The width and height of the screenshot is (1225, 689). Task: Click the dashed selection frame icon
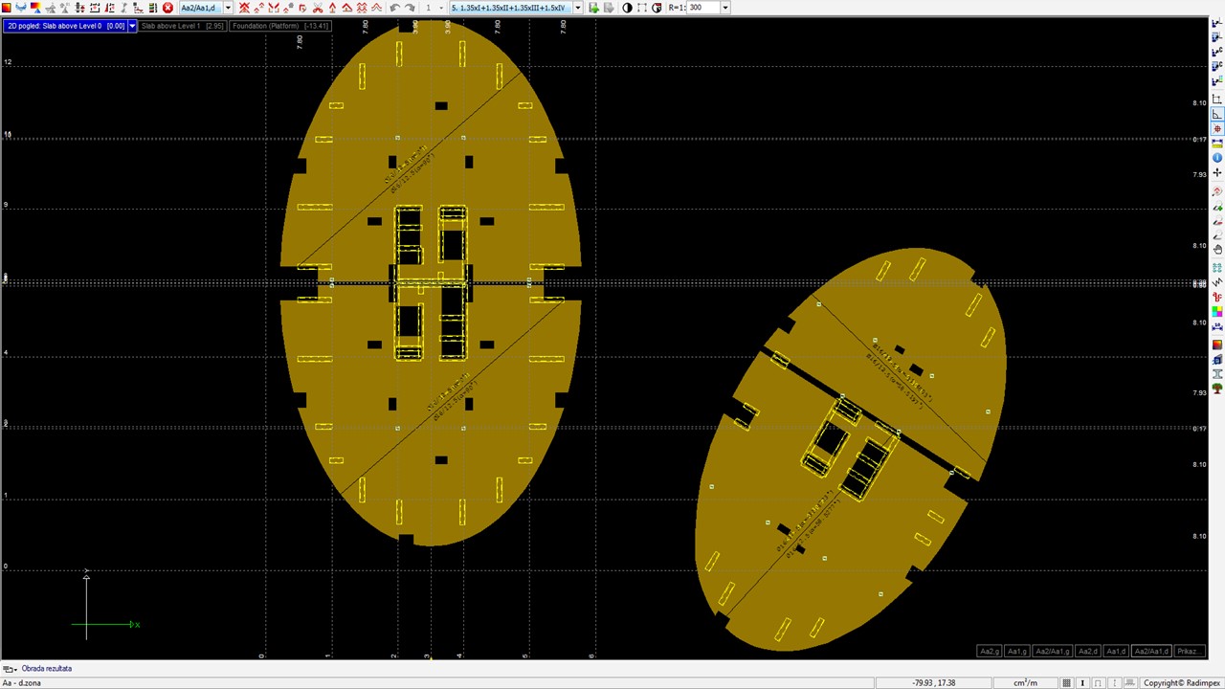point(642,8)
